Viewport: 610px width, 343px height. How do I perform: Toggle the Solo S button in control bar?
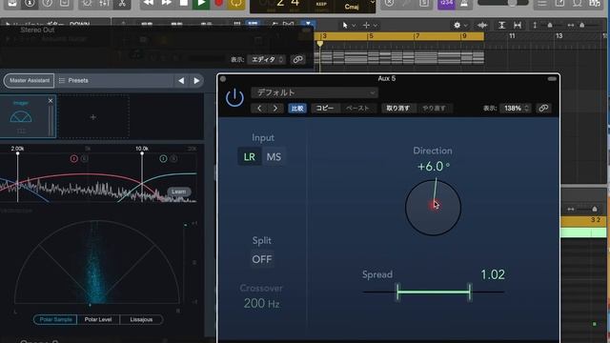(x=424, y=4)
